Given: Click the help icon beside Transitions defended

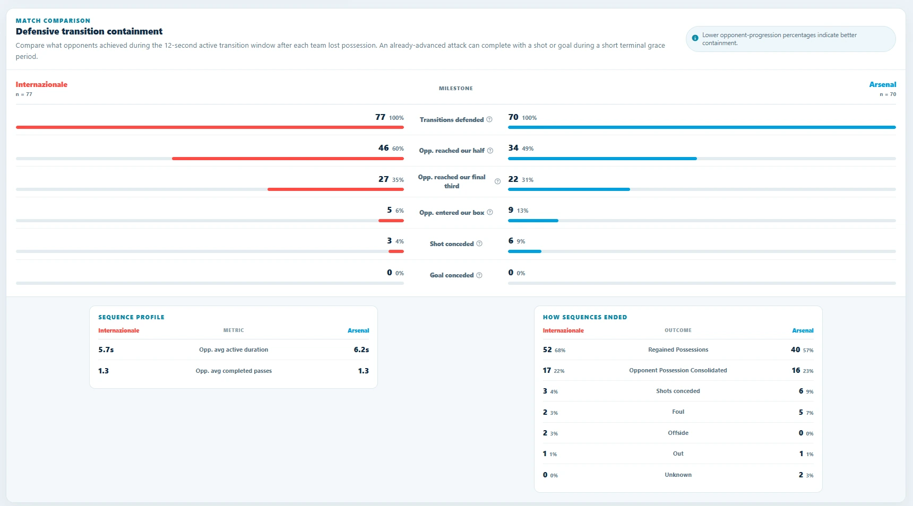Looking at the screenshot, I should pyautogui.click(x=489, y=120).
